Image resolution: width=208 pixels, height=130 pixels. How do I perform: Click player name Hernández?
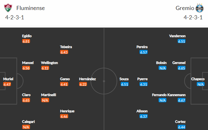pyautogui.click(x=87, y=79)
